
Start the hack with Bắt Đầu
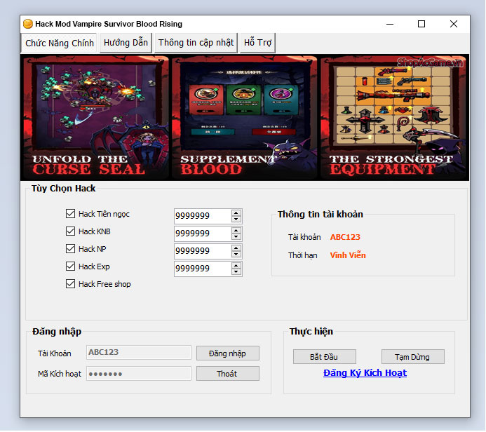click(324, 357)
